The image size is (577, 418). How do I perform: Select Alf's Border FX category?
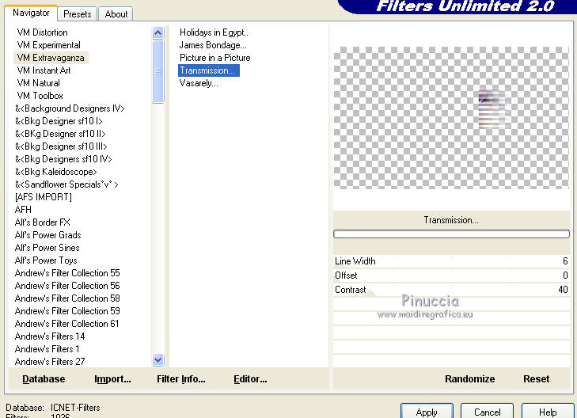(42, 222)
